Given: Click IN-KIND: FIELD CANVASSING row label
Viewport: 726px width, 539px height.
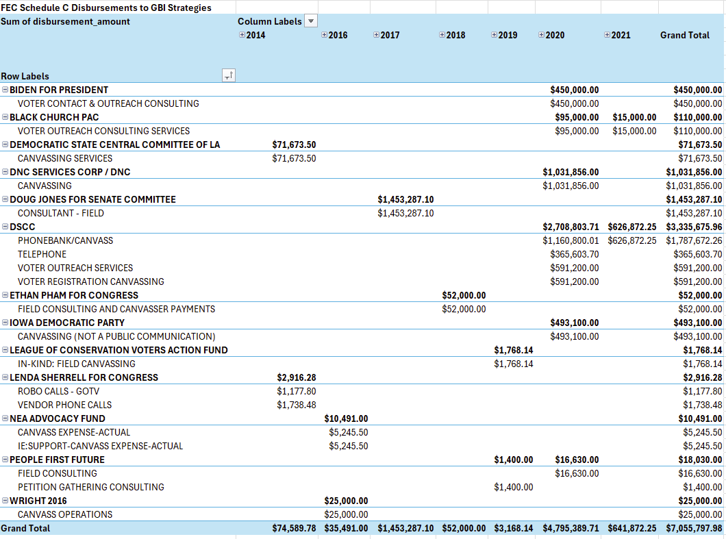Looking at the screenshot, I should tap(77, 364).
